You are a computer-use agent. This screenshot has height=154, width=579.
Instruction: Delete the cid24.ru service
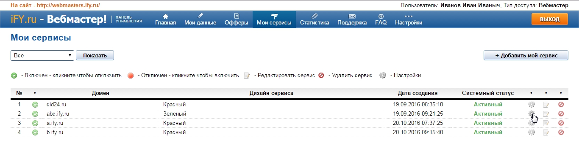point(561,104)
